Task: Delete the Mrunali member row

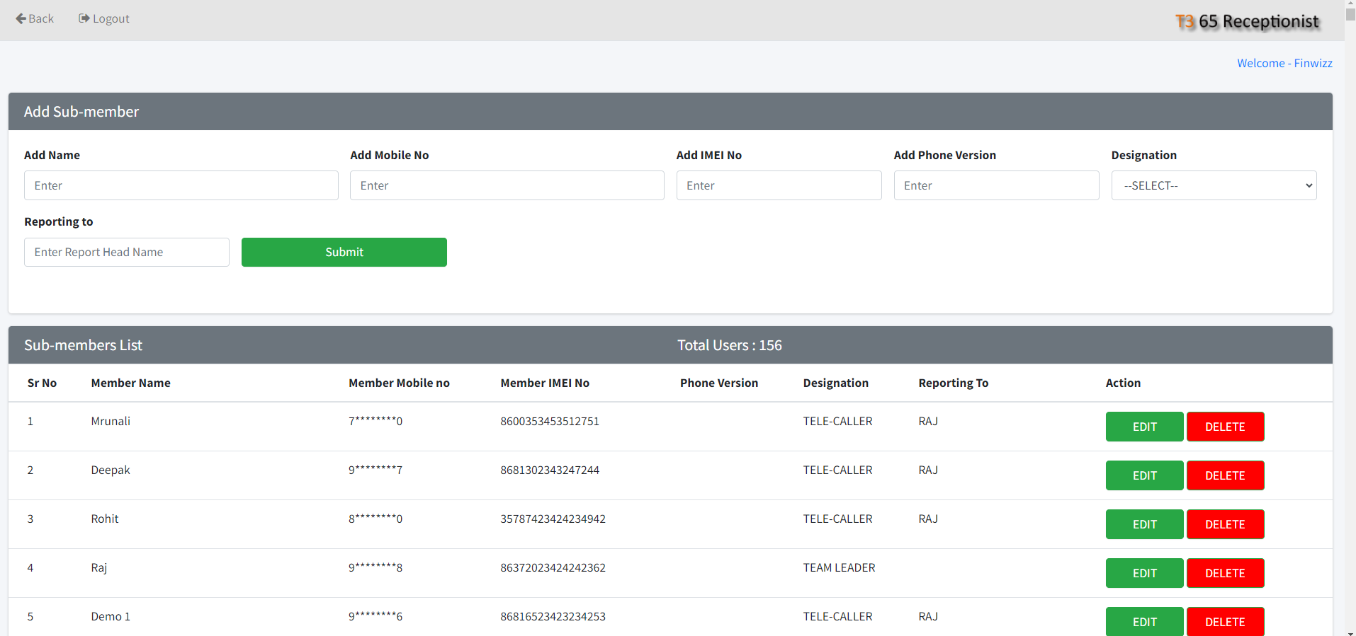Action: point(1225,427)
